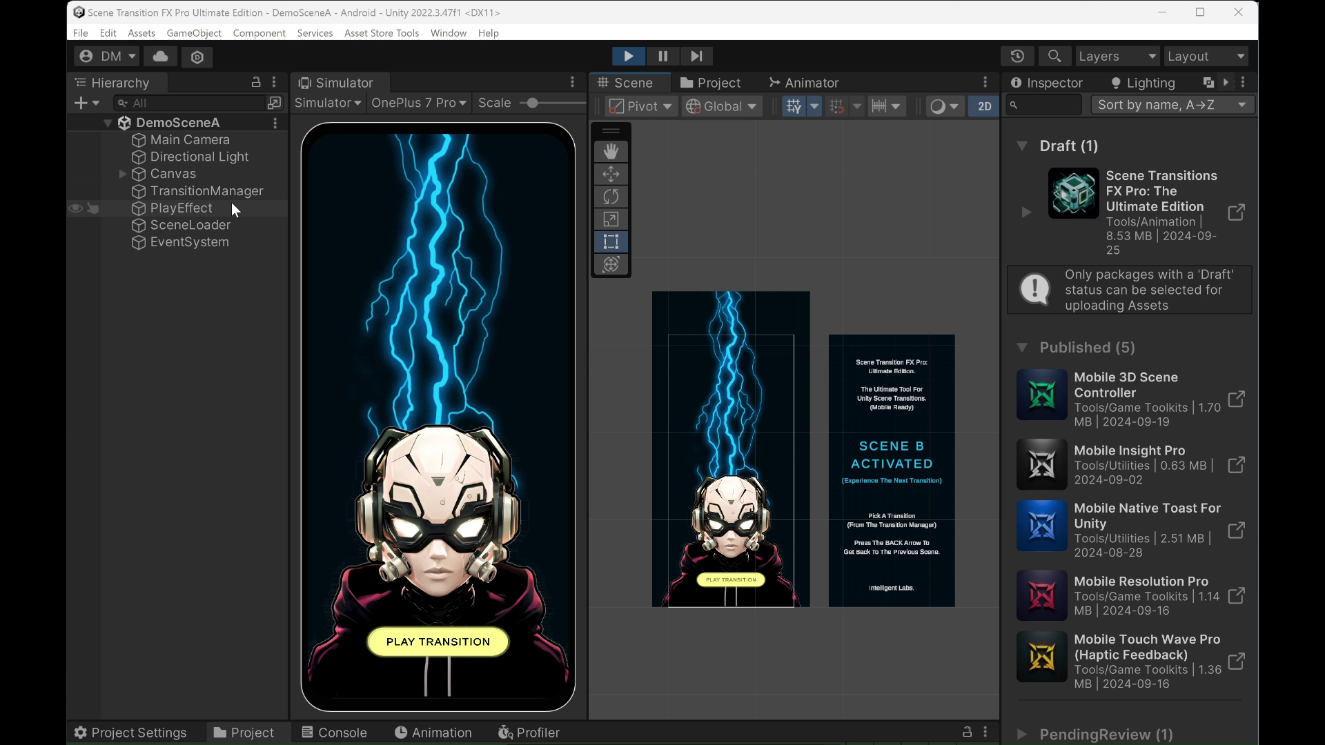Select the Transform tool in Scene
This screenshot has height=745, width=1325.
pos(611,264)
